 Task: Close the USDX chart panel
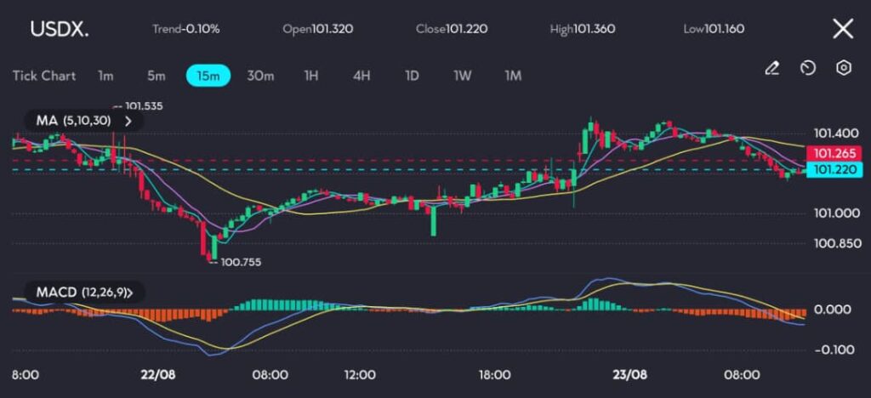(842, 29)
